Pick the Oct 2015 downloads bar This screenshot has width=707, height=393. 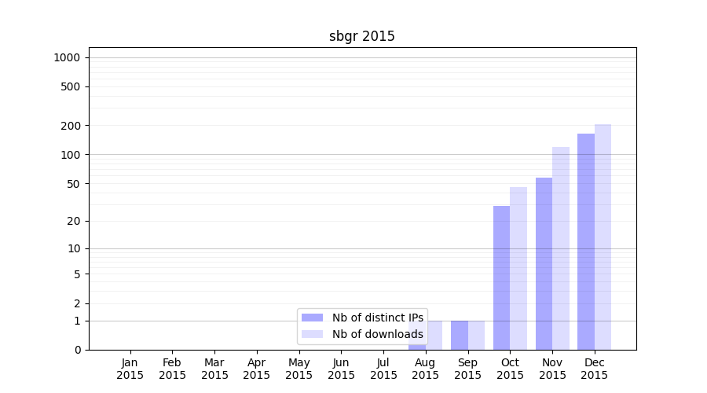click(x=518, y=268)
